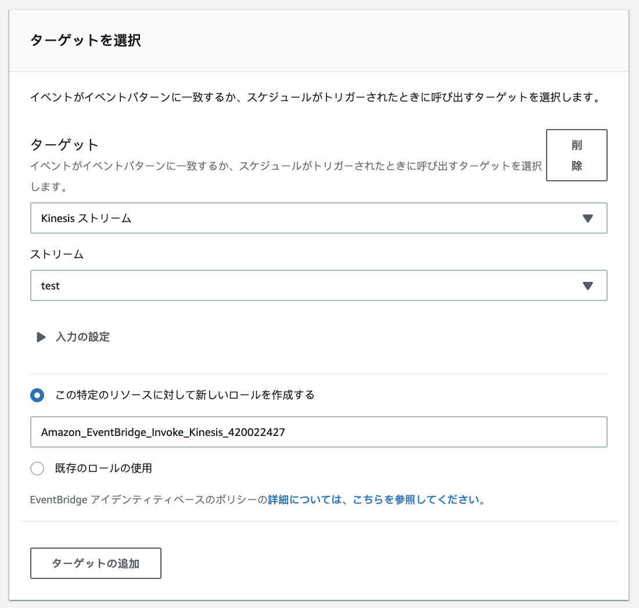The height and width of the screenshot is (608, 639).
Task: Click the gray helper text under ターゲット heading
Action: (285, 166)
